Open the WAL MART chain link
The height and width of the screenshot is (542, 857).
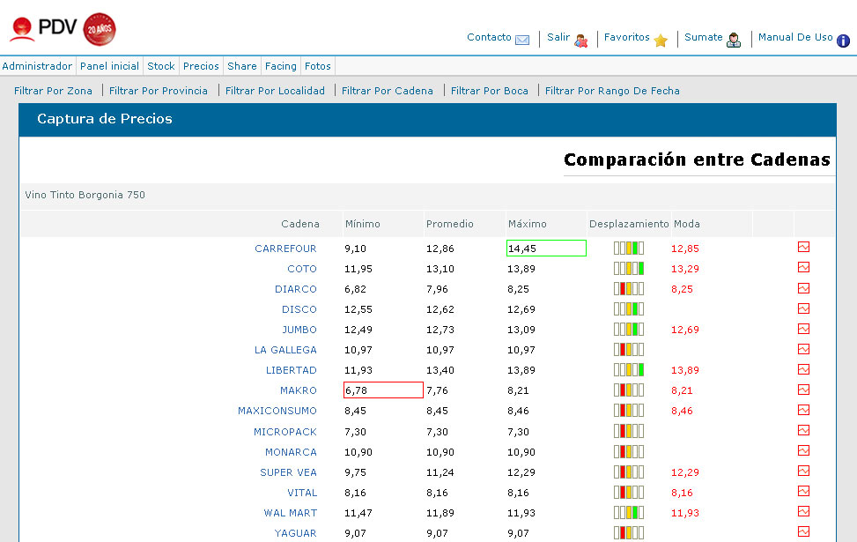pyautogui.click(x=291, y=512)
